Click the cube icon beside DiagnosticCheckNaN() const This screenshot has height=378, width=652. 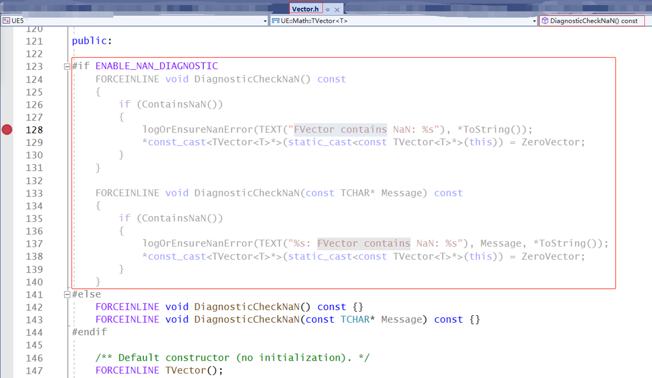pos(545,21)
